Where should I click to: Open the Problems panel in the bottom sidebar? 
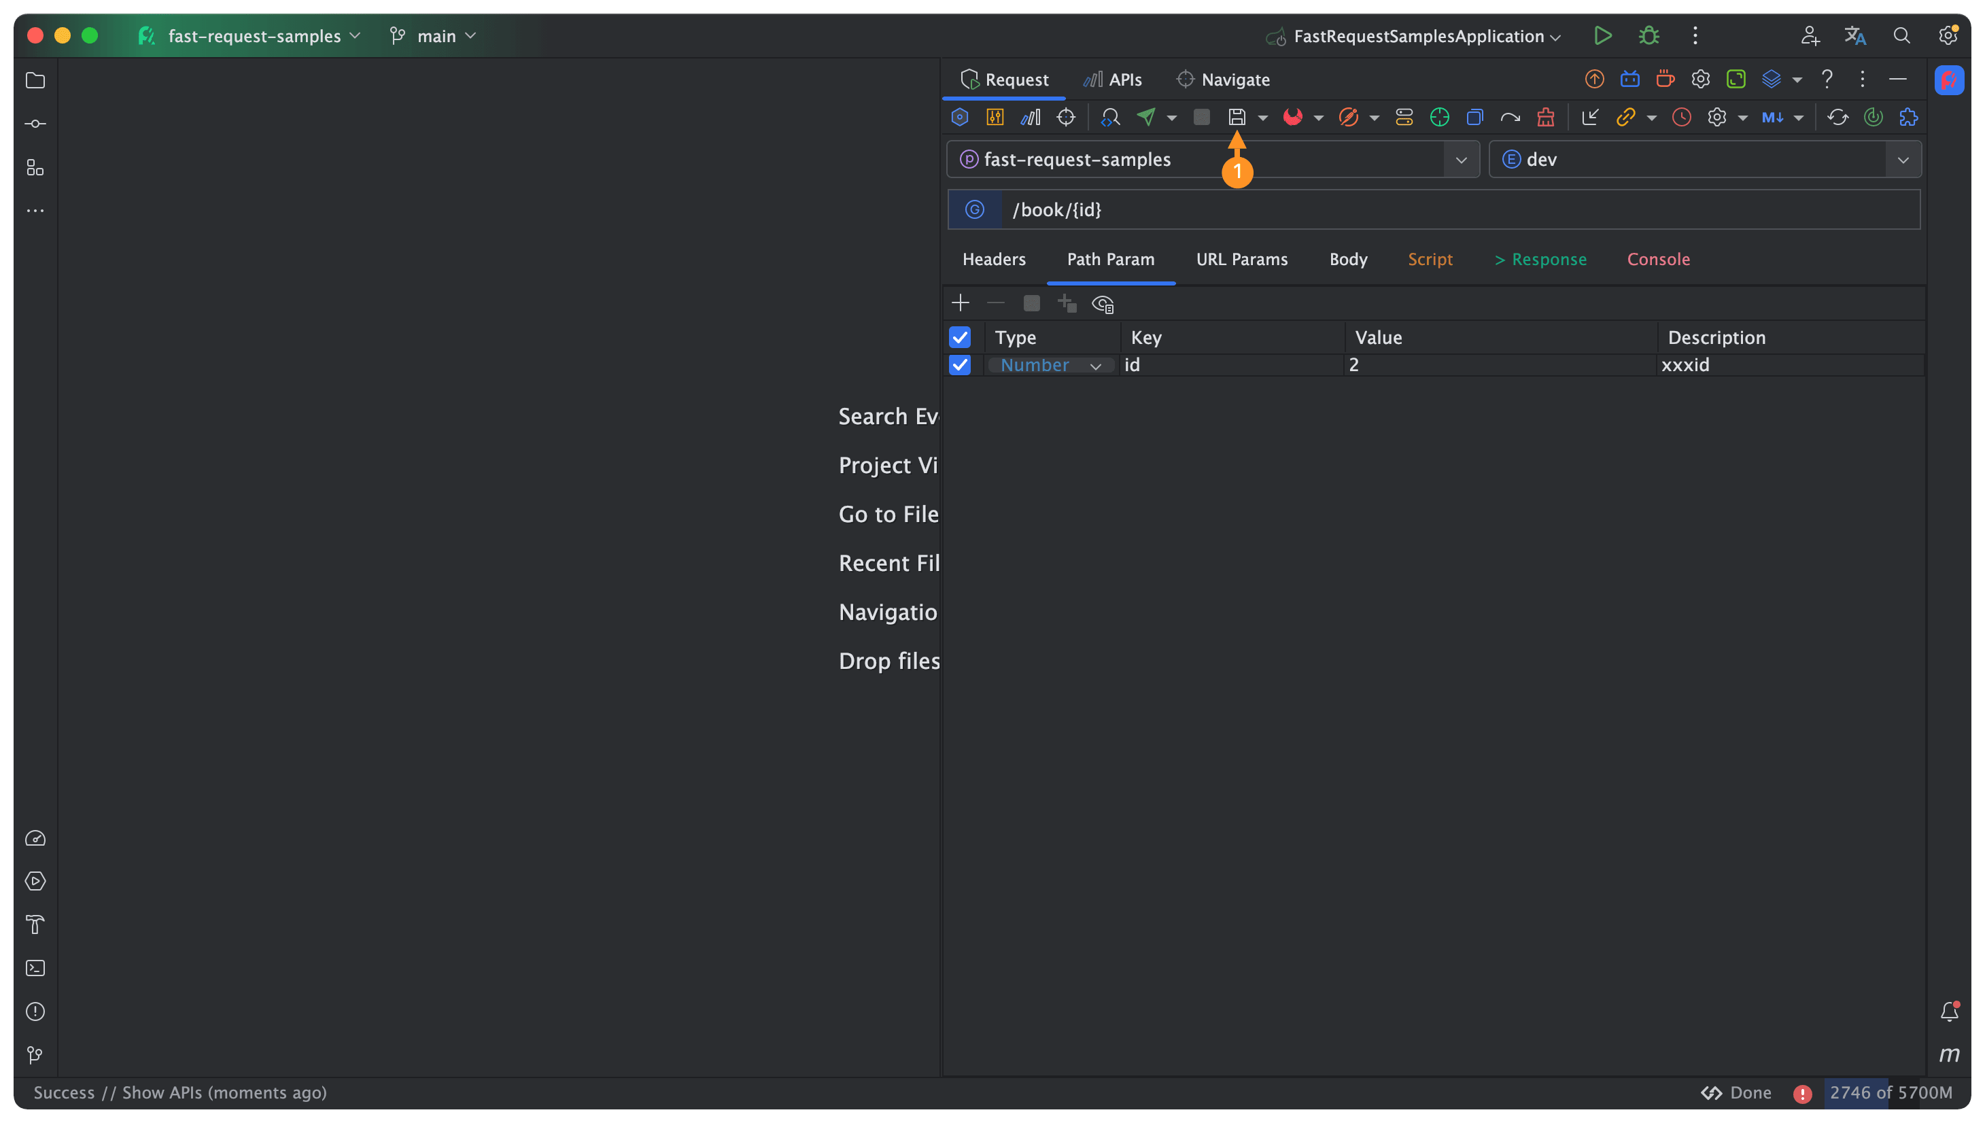coord(35,1011)
